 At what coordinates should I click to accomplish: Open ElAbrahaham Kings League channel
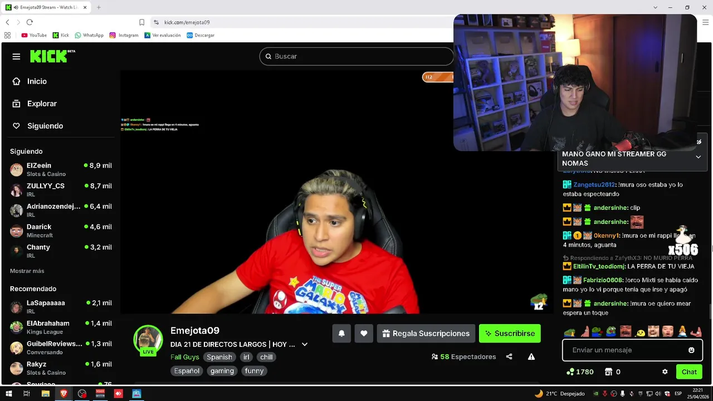click(x=61, y=327)
